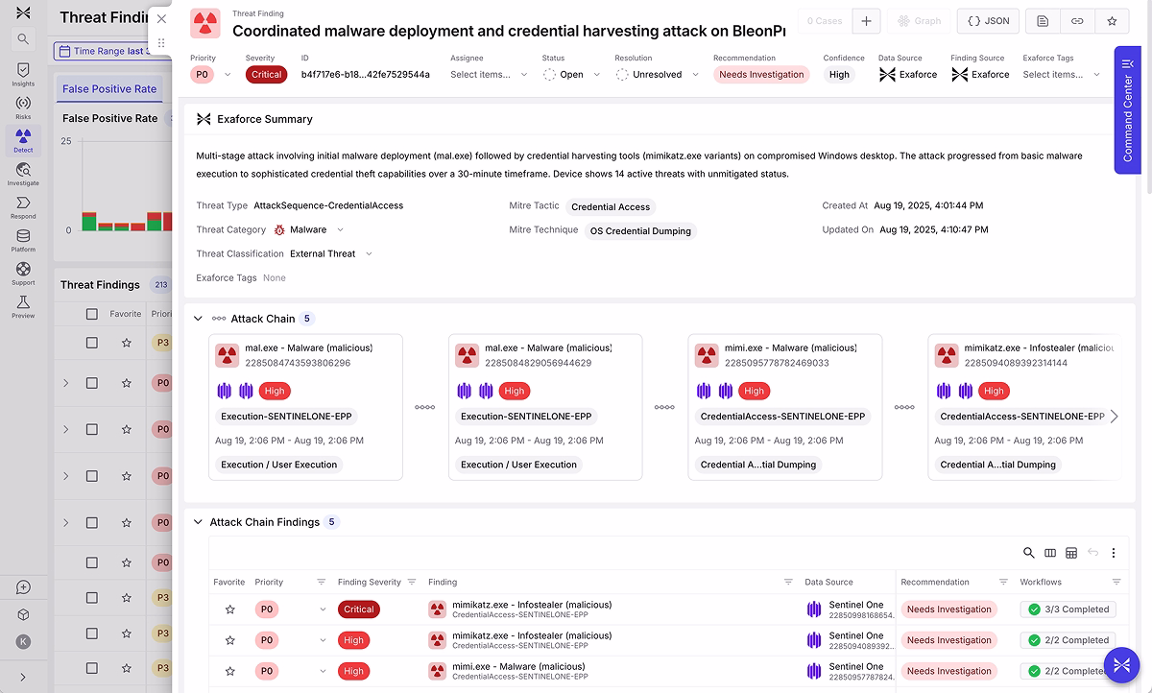The width and height of the screenshot is (1152, 693).
Task: Open Priority column filter menu
Action: point(322,582)
